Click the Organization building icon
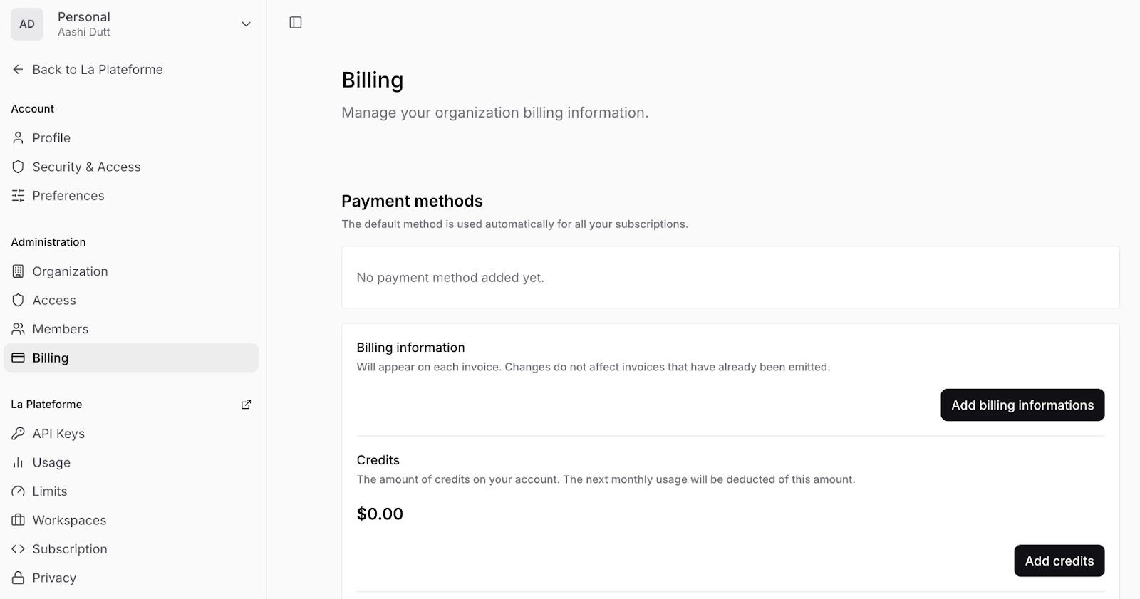Image resolution: width=1140 pixels, height=599 pixels. click(x=18, y=271)
